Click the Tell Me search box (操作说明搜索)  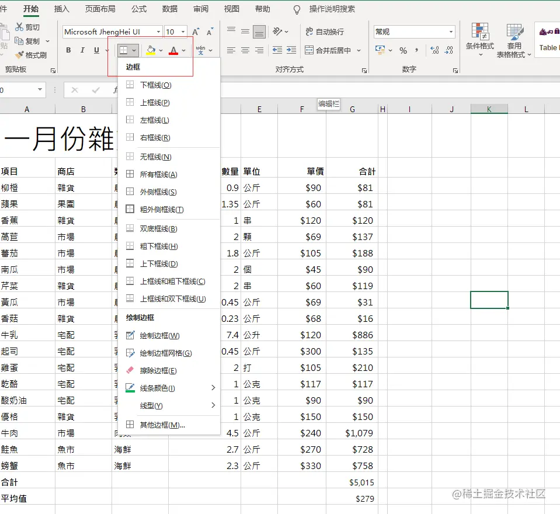point(332,9)
